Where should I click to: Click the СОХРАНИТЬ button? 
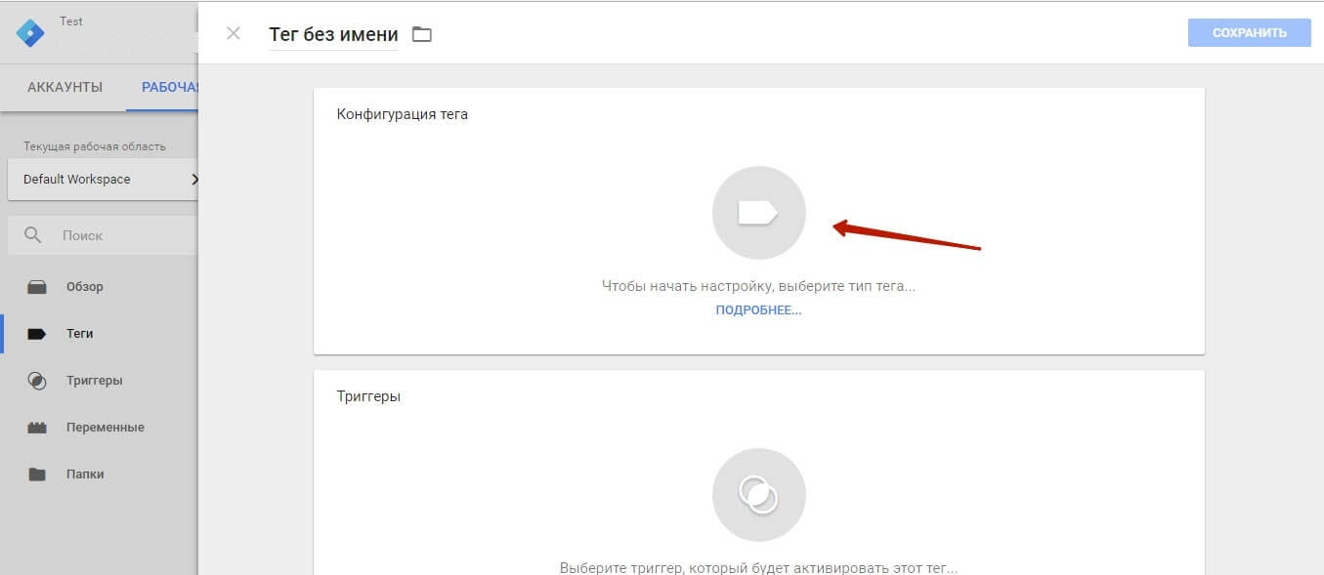pyautogui.click(x=1249, y=32)
